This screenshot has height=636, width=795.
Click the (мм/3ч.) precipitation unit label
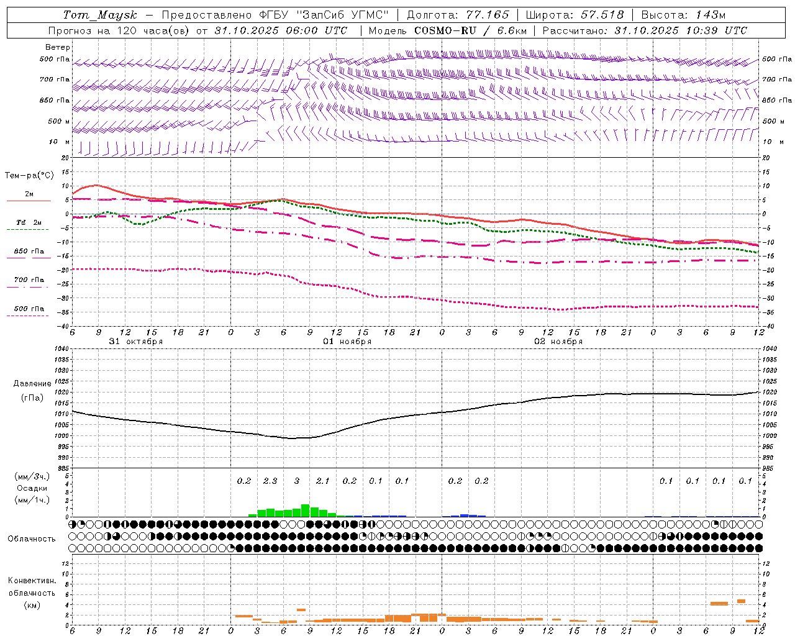pyautogui.click(x=32, y=477)
